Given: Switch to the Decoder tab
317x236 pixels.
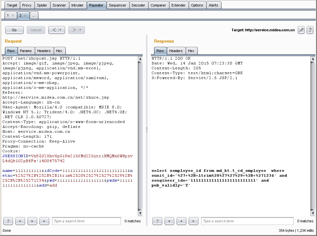Looking at the screenshot, I should (138, 5).
